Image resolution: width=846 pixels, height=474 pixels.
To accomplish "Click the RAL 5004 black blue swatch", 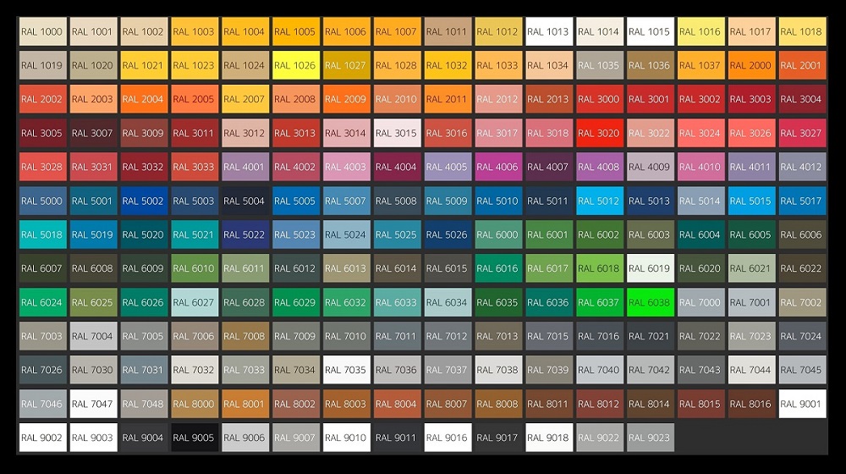I will coord(245,201).
